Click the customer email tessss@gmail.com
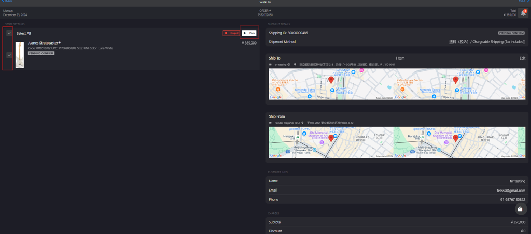The width and height of the screenshot is (531, 234). point(511,191)
